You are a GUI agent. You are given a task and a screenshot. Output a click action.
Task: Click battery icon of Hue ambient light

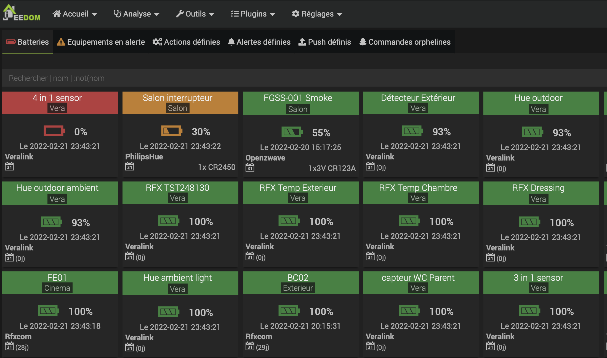169,312
